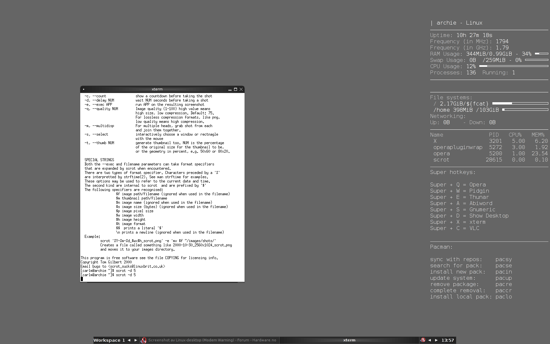The height and width of the screenshot is (344, 550).
Task: Click the 'Frequency (in MHz): 1794' line
Action: coord(469,42)
